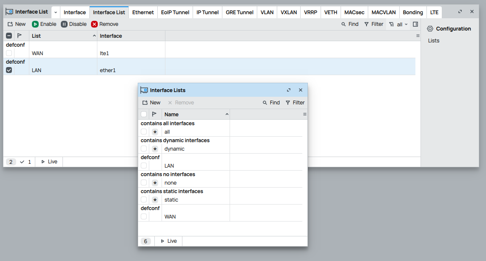Open the MACsec tab

354,12
